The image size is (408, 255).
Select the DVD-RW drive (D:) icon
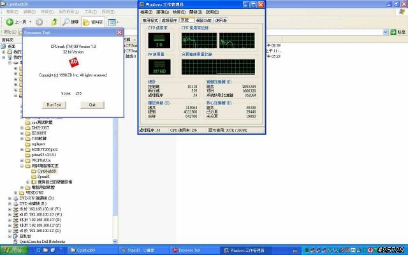coord(15,198)
